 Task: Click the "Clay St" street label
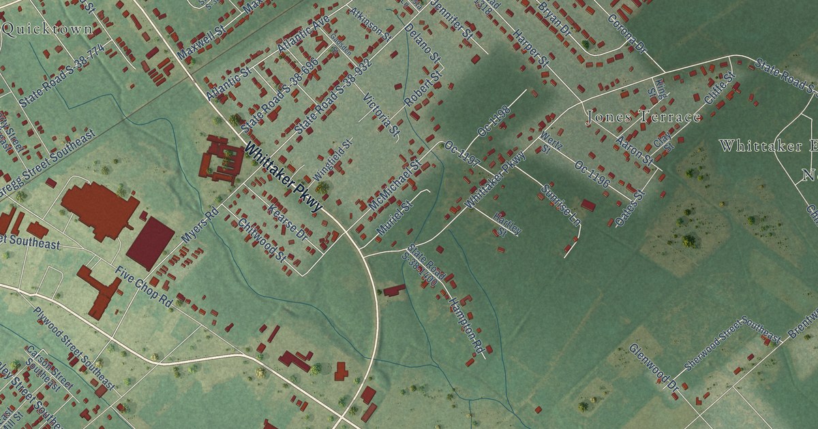pyautogui.click(x=665, y=142)
